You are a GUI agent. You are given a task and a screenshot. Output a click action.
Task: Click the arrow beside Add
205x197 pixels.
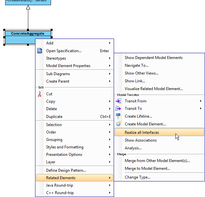110,43
